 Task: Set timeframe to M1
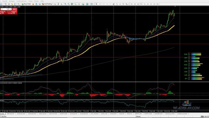[x=132, y=4]
